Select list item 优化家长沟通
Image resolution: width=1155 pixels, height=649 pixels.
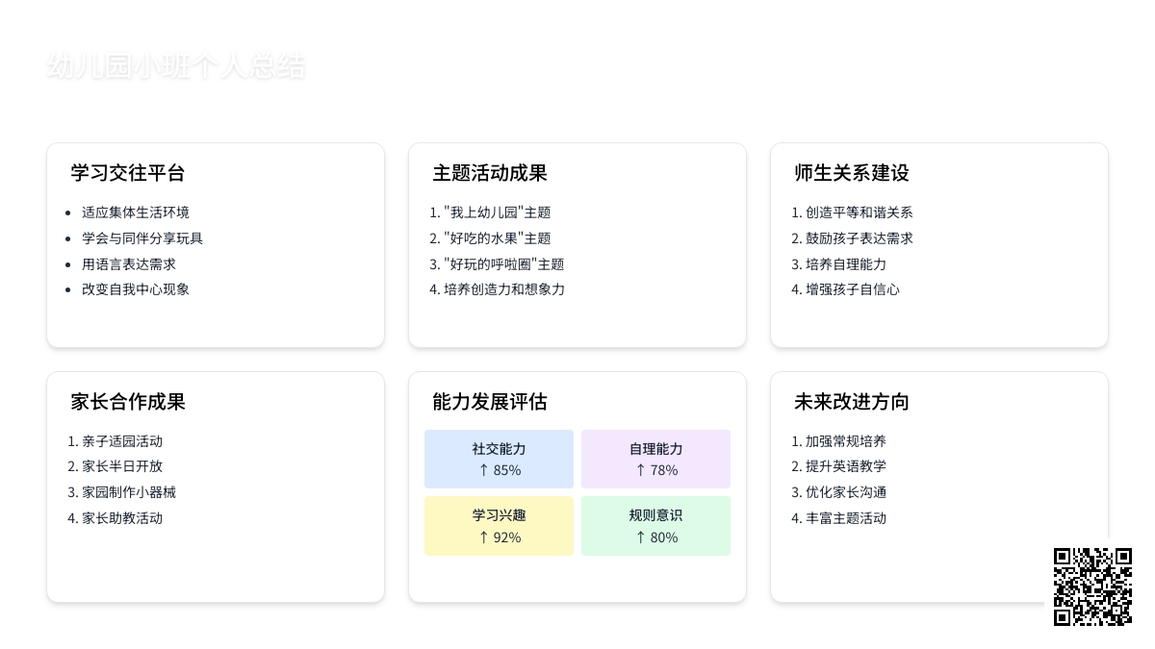[x=846, y=492]
